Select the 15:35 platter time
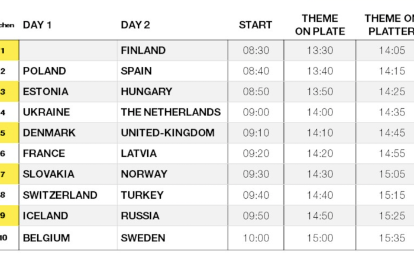Image resolution: width=414 pixels, height=261 pixels. pyautogui.click(x=392, y=238)
